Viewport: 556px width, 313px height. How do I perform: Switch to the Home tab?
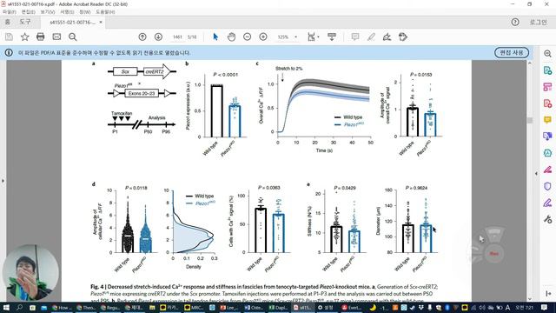click(x=8, y=22)
